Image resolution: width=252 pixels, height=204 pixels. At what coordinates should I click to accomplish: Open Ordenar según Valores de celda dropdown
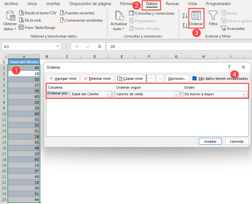[x=176, y=94]
